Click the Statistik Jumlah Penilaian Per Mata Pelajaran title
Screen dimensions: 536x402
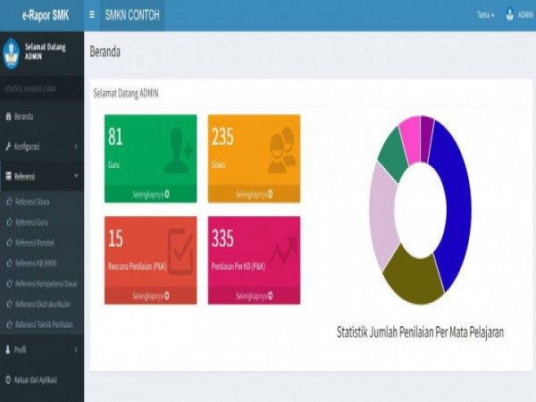pyautogui.click(x=420, y=332)
